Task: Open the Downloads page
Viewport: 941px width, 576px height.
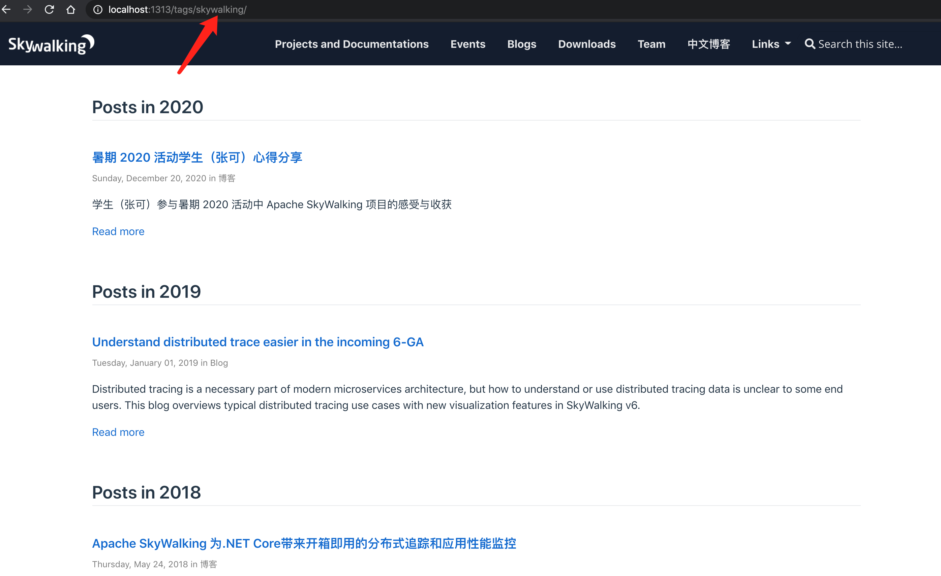Action: click(x=586, y=44)
